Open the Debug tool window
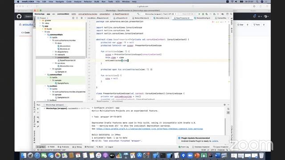 [77, 147]
